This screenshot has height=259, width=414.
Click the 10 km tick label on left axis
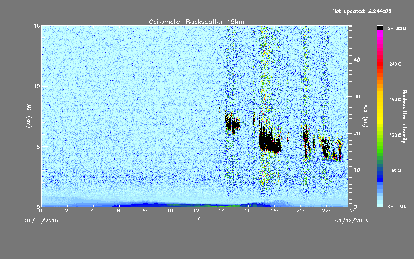point(37,87)
